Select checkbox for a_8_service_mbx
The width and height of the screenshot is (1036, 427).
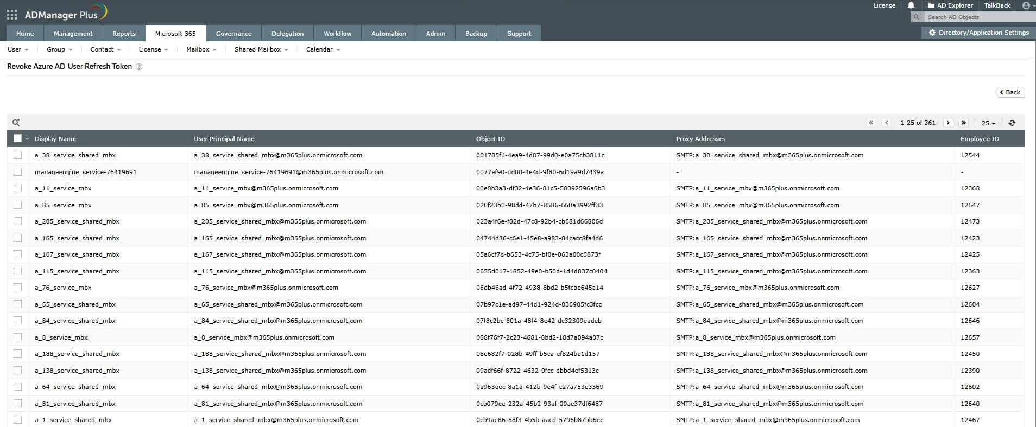[x=17, y=337]
